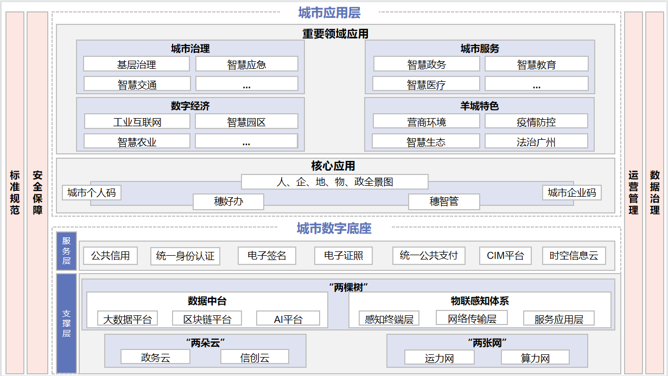Select the 城市企业码 box

tap(571, 193)
